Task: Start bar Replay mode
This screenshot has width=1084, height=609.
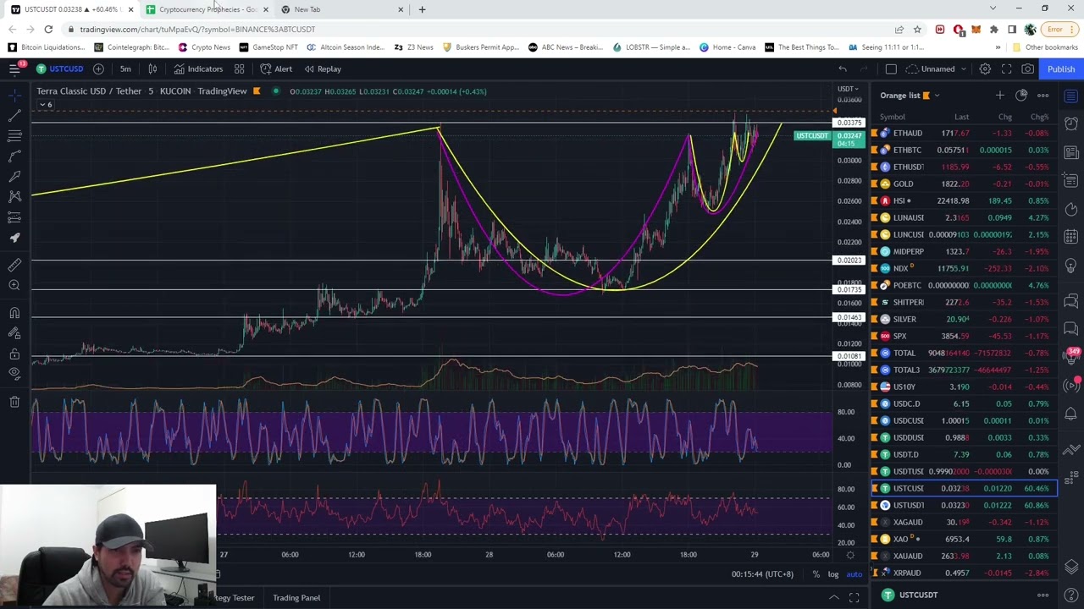Action: coord(323,69)
